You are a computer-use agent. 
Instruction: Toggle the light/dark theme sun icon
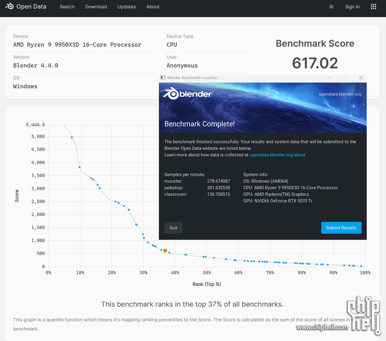coord(331,7)
